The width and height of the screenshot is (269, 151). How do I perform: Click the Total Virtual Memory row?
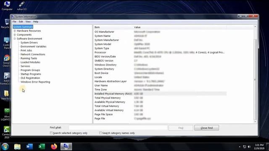tap(160, 106)
